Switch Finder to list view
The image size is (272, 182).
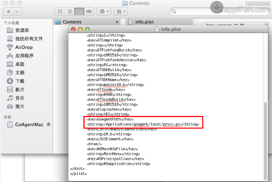click(70, 12)
